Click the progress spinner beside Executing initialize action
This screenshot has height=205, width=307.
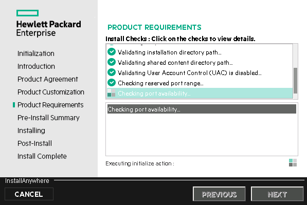[293, 162]
